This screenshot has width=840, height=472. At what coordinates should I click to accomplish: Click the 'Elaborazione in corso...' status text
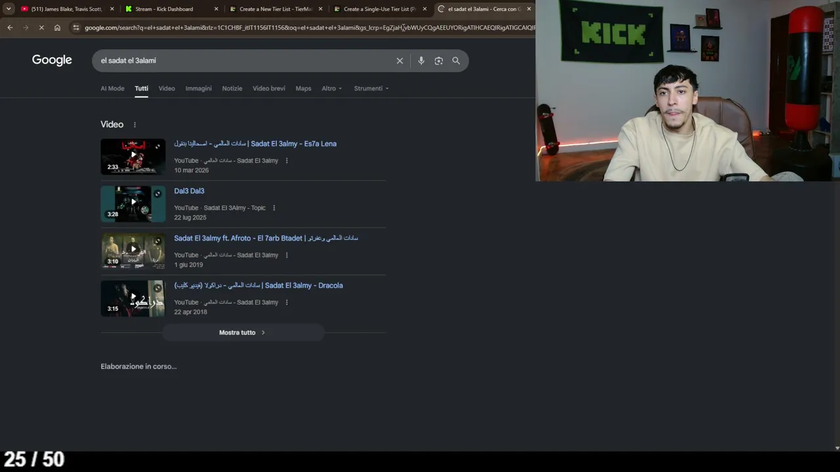[x=138, y=366]
